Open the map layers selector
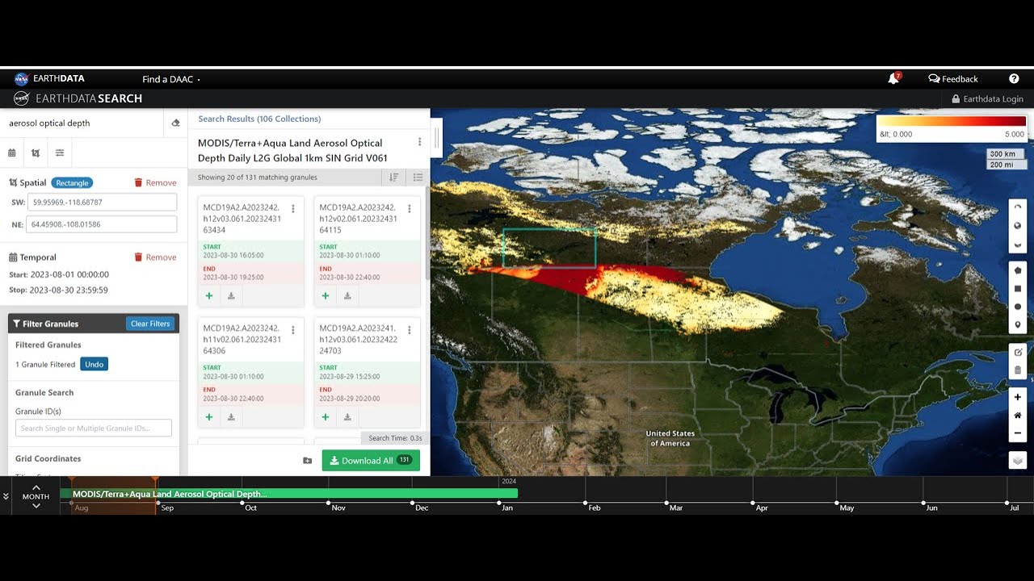Image resolution: width=1034 pixels, height=581 pixels. point(1018,460)
